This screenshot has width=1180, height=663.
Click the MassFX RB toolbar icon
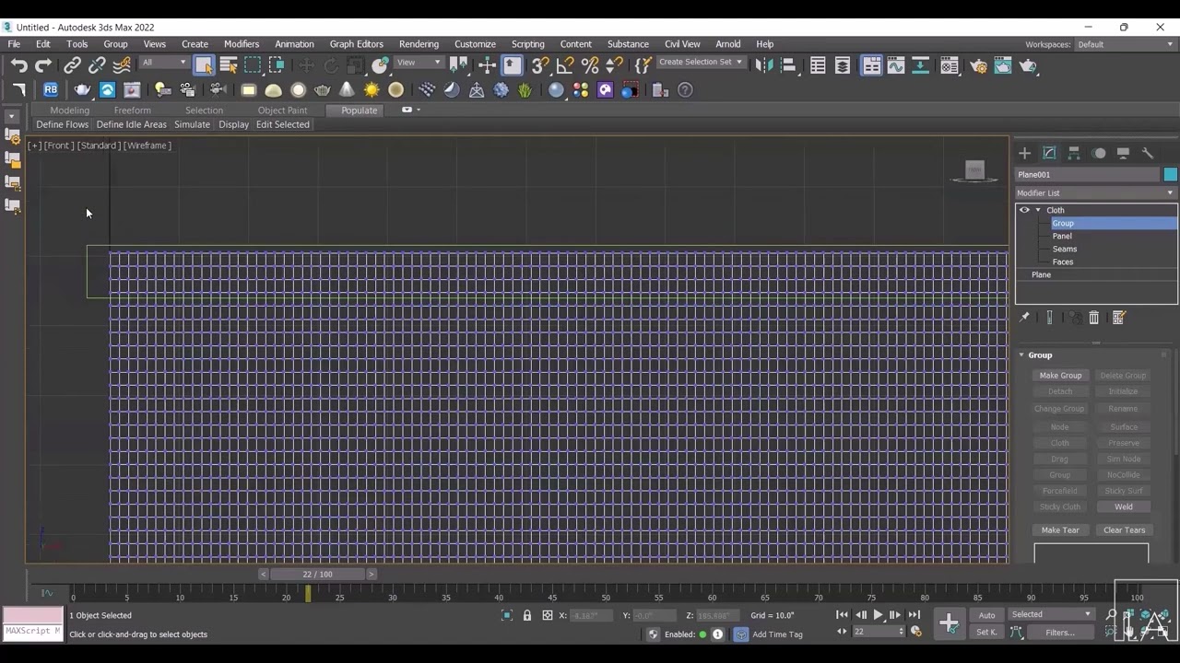point(51,89)
